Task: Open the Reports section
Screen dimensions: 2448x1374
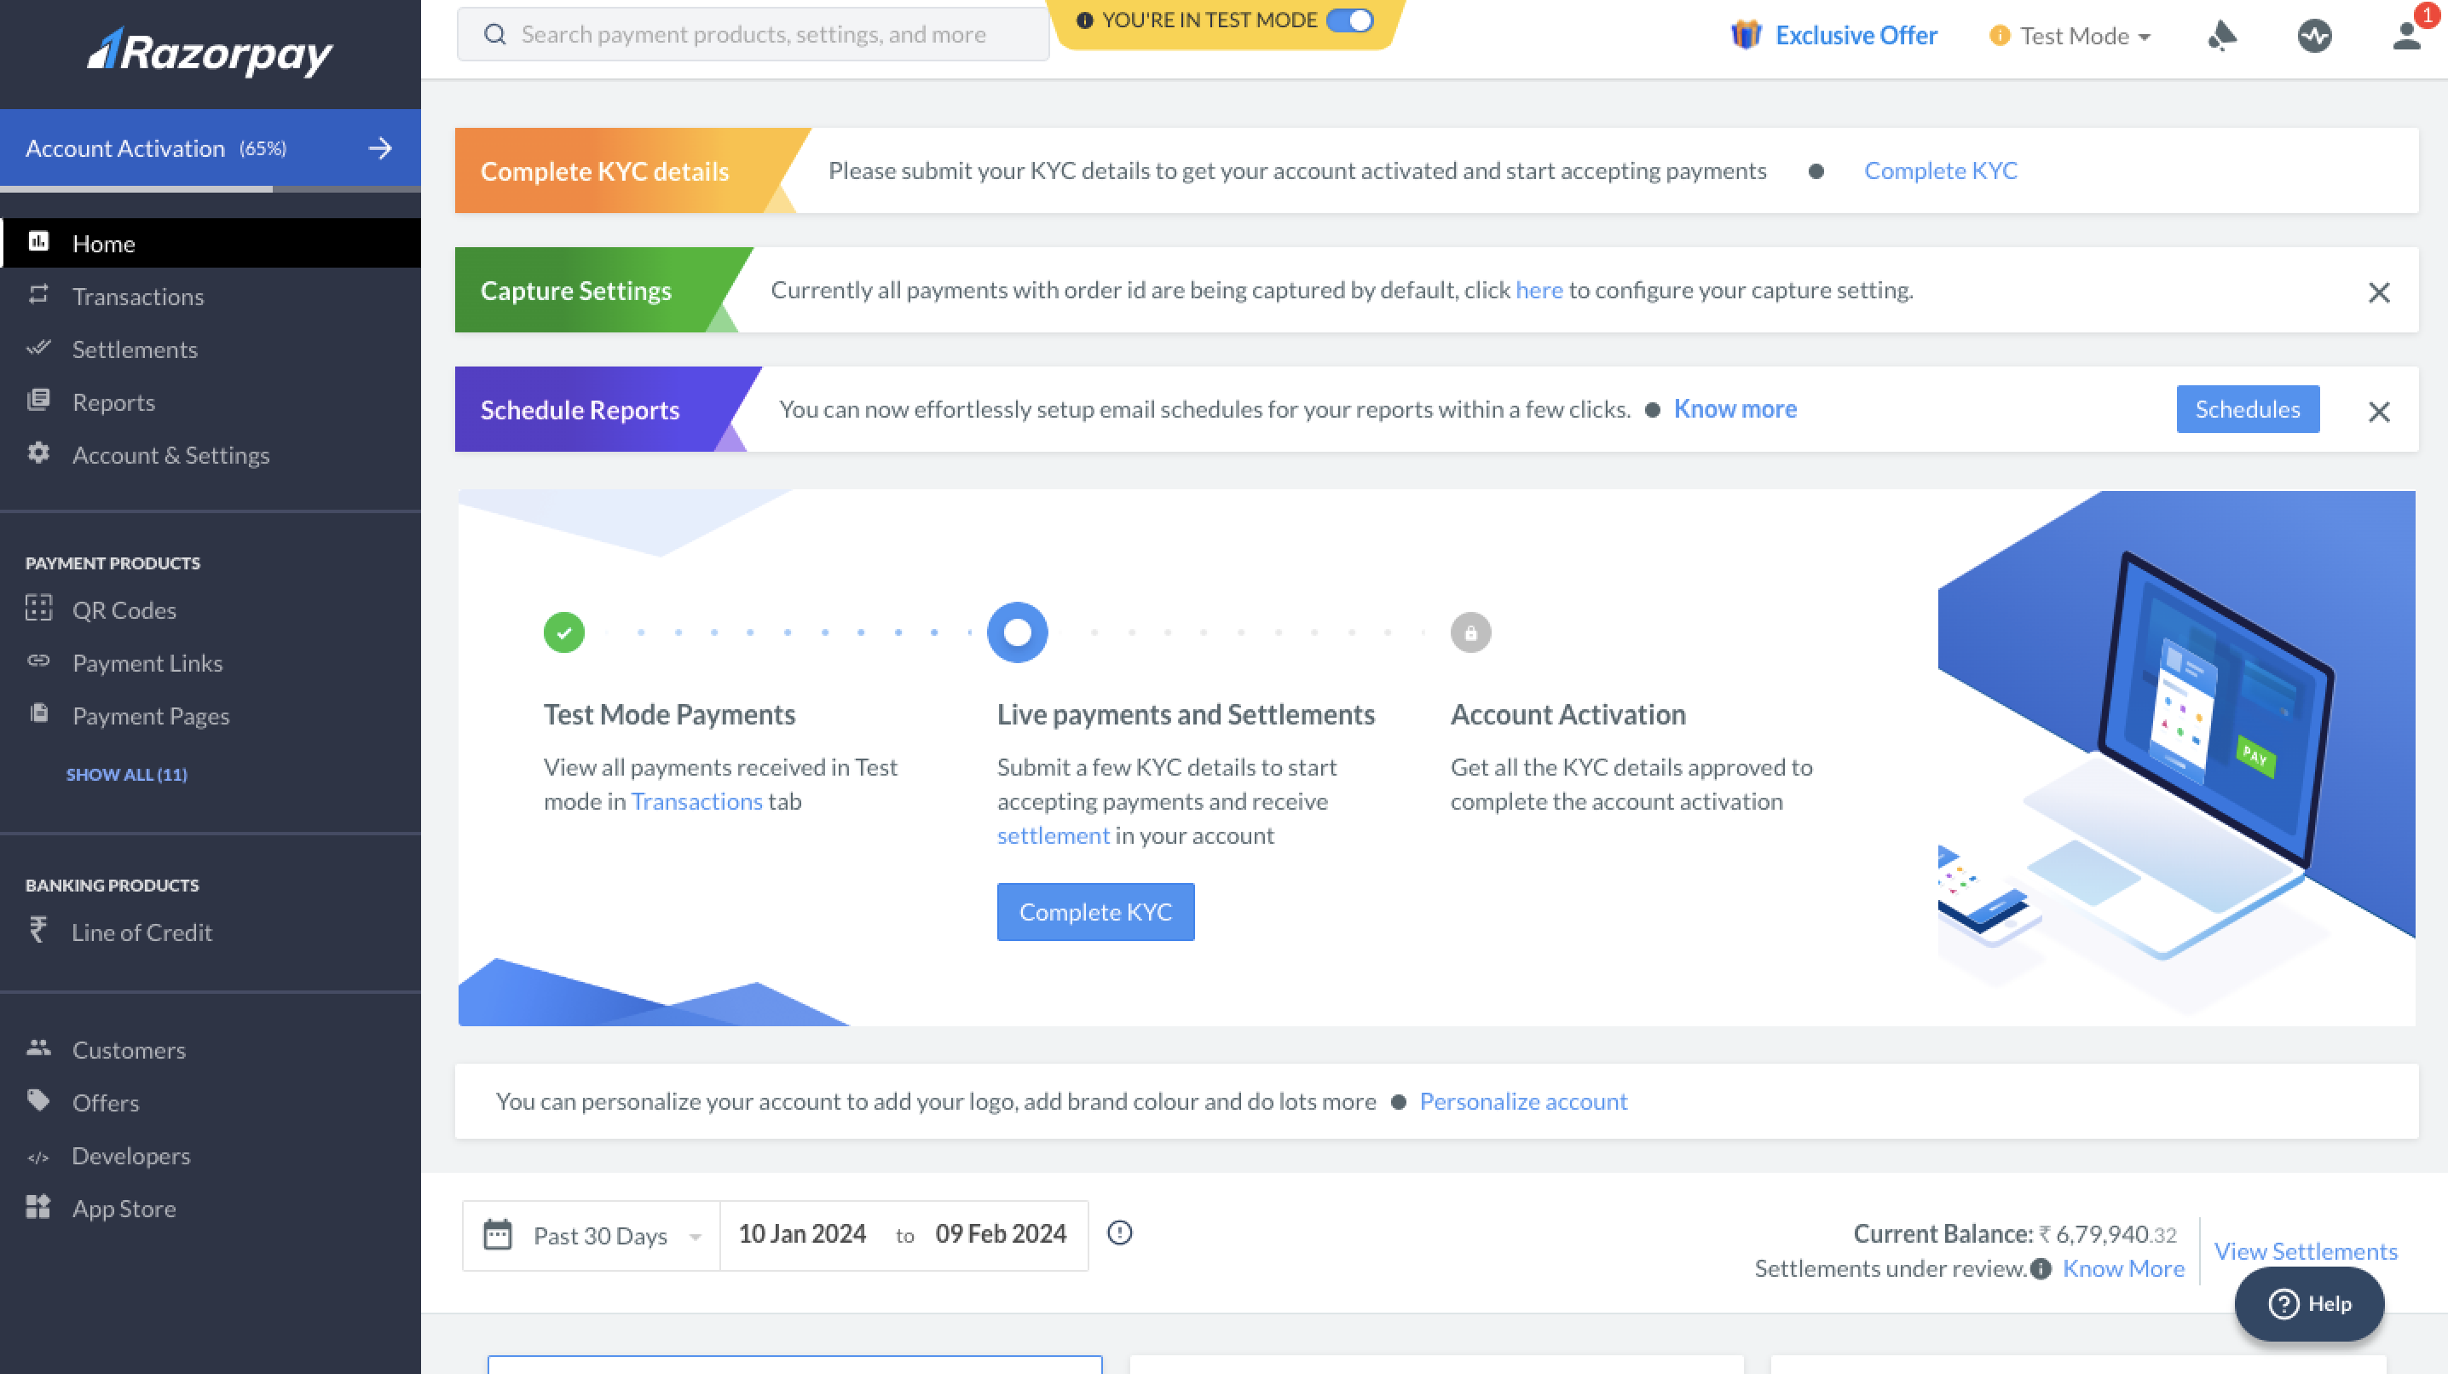Action: [x=113, y=402]
